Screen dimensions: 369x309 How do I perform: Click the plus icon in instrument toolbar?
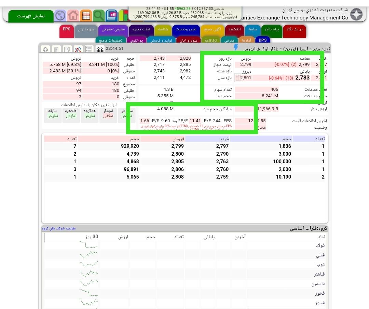(x=45, y=50)
